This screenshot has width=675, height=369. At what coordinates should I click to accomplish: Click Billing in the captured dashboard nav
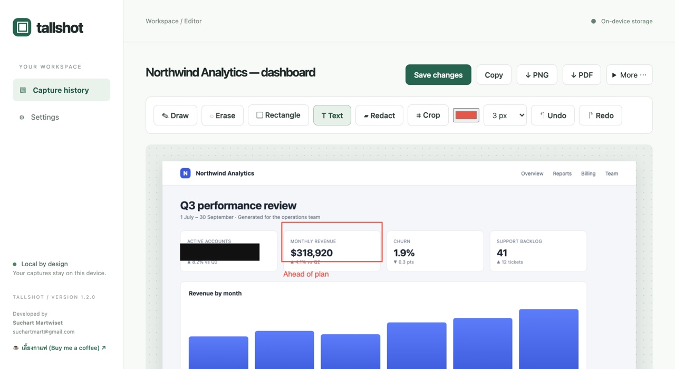(x=588, y=173)
